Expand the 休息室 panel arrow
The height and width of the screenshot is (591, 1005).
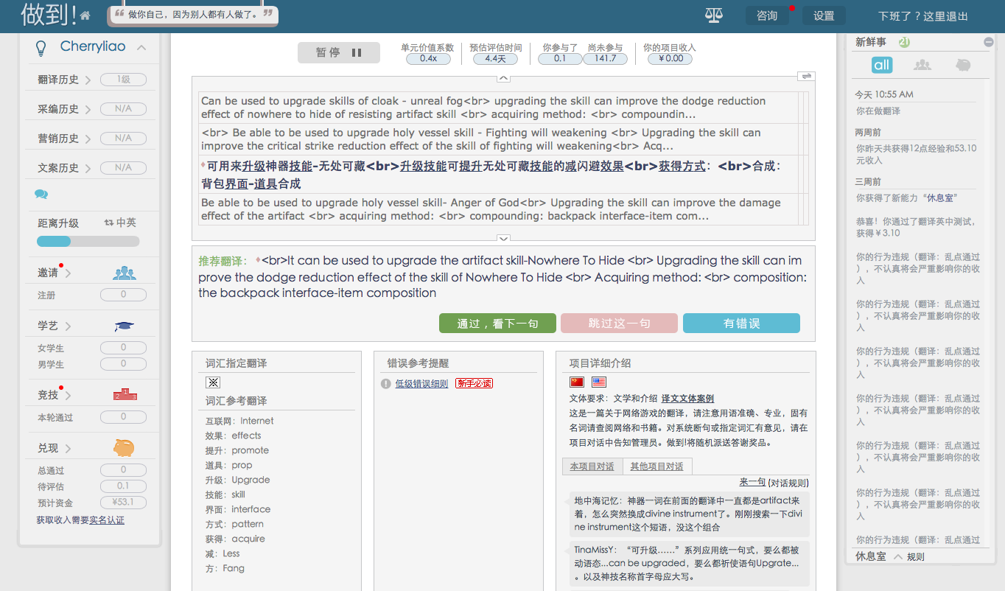897,556
